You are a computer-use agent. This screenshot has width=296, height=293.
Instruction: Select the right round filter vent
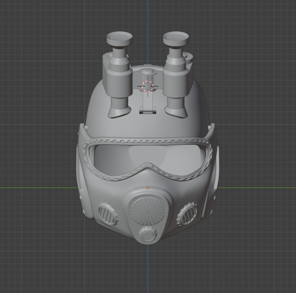(187, 214)
